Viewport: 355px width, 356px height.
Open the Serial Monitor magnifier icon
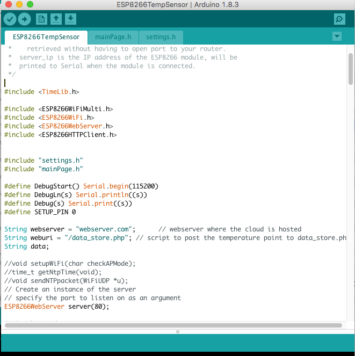[339, 19]
